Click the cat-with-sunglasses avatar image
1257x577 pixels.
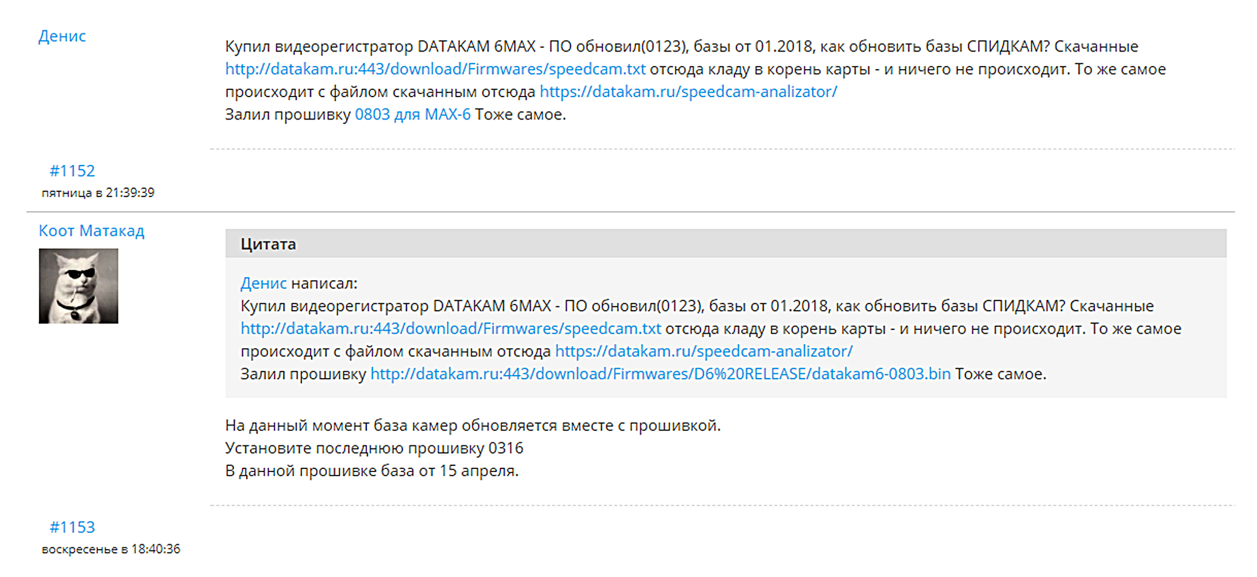[78, 286]
